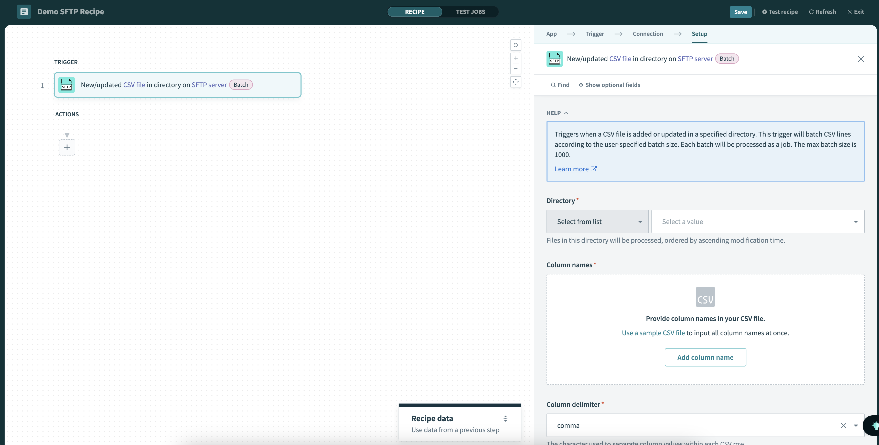Expand the Recipe data panel
879x445 pixels.
click(x=505, y=418)
